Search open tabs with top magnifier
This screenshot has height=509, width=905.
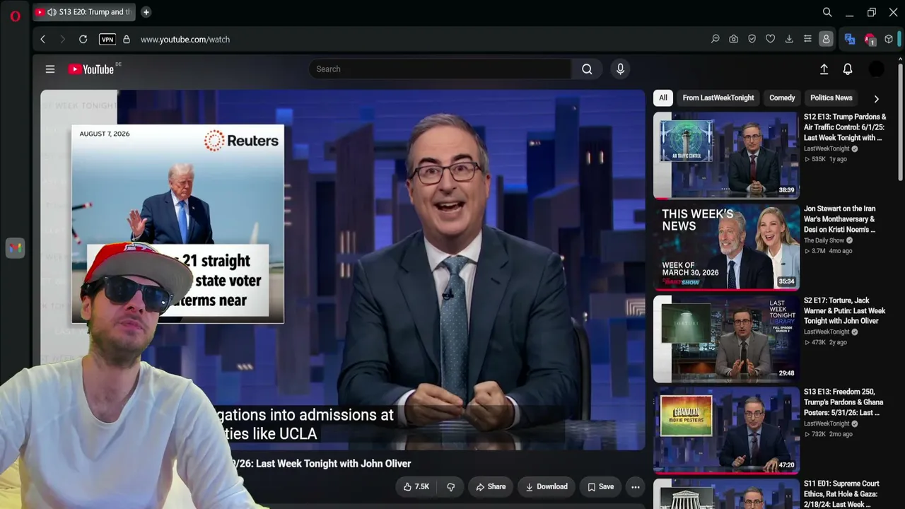click(x=827, y=12)
